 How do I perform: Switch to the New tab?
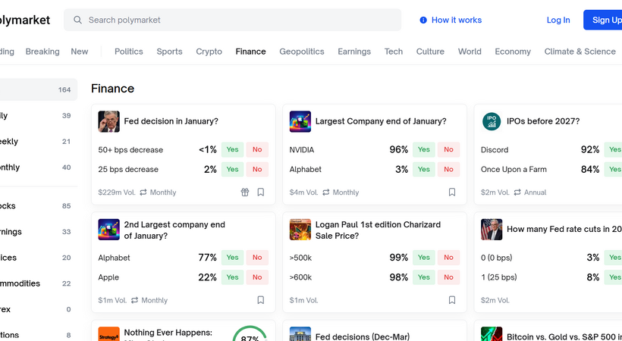pos(80,52)
